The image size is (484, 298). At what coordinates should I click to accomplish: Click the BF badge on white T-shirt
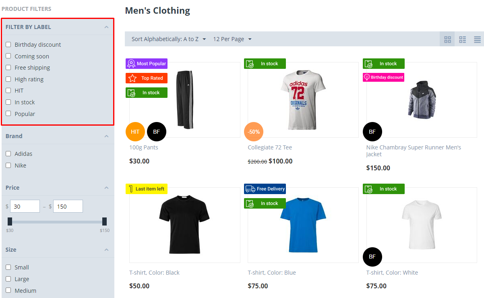[x=372, y=257]
